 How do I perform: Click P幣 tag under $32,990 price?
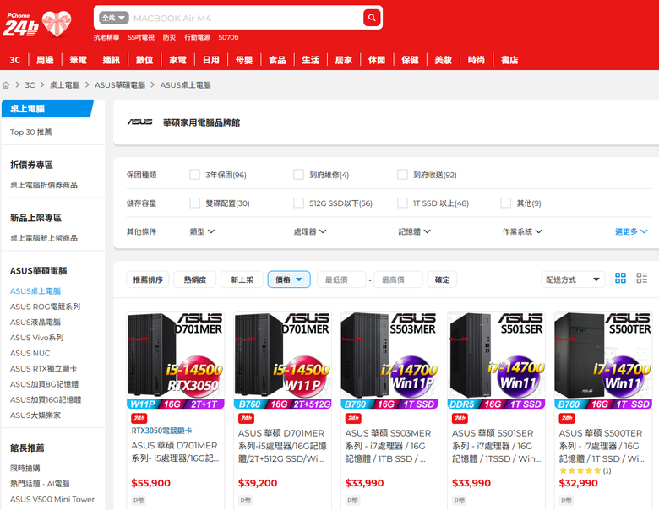[x=566, y=501]
